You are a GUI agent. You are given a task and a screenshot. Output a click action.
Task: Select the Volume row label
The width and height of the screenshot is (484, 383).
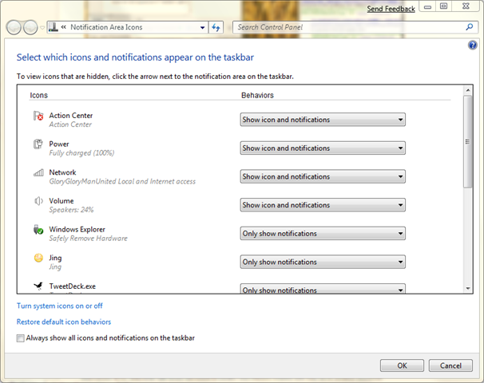coord(61,201)
